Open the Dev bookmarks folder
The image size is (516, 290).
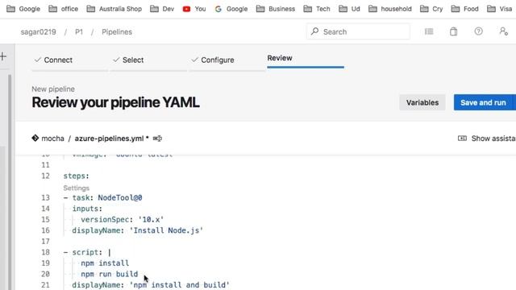[162, 9]
